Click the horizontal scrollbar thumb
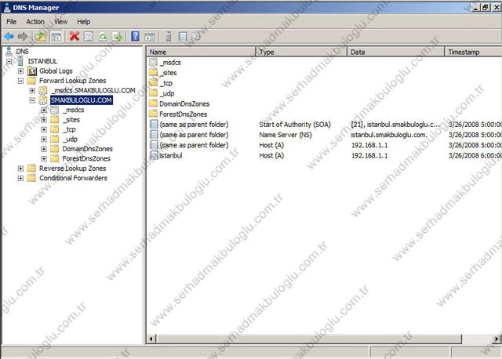 309,339
